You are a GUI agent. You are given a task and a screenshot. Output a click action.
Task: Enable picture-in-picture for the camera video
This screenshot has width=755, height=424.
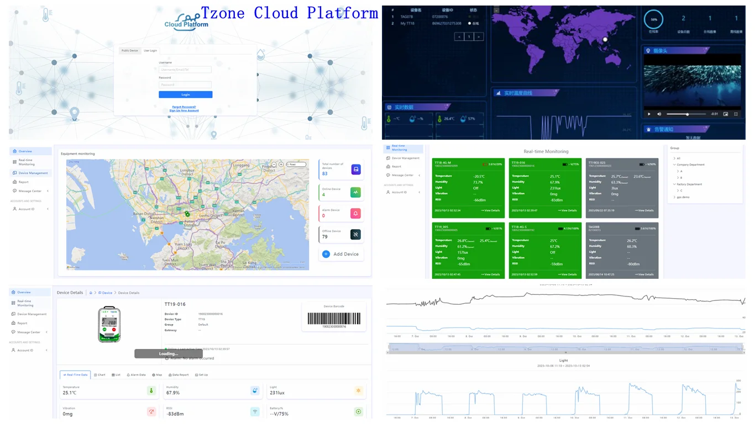click(x=725, y=114)
